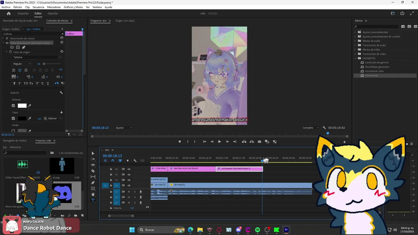Open the Ajustar zoom level dropdown
This screenshot has height=235, width=418.
[124, 128]
